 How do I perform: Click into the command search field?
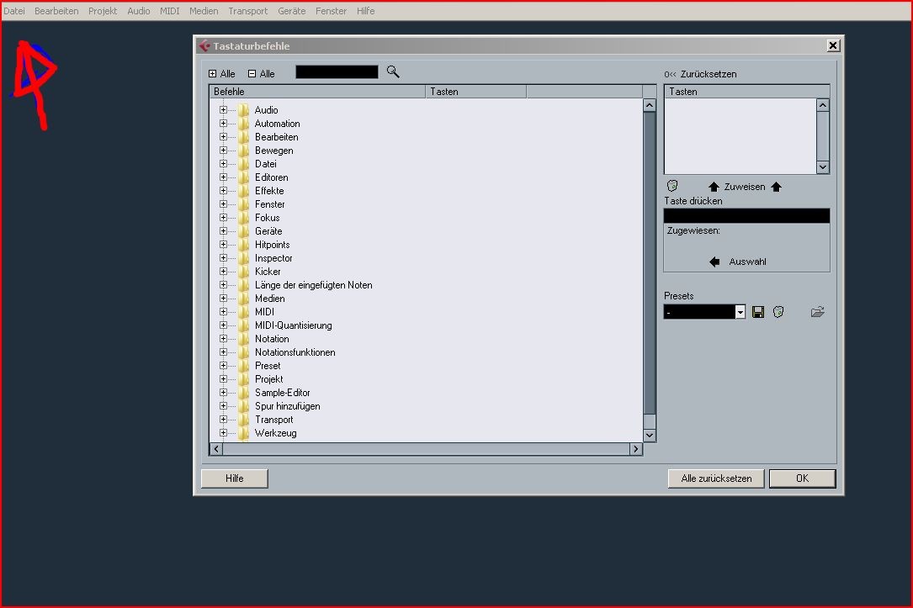337,72
